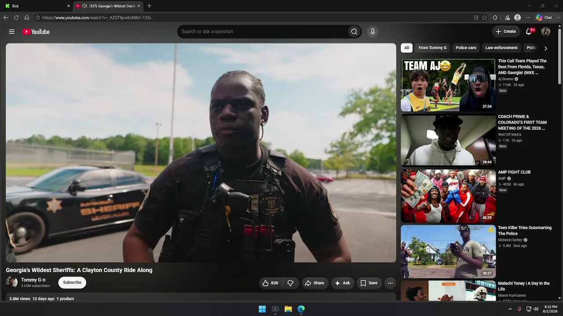Viewport: 563px width, 316px height.
Task: Click the Create button
Action: click(506, 32)
